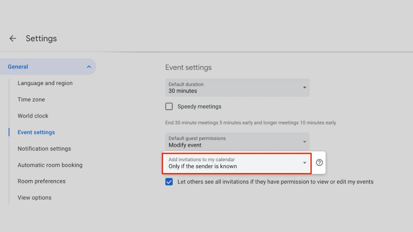
Task: Click the chevron next to General
Action: pos(89,66)
